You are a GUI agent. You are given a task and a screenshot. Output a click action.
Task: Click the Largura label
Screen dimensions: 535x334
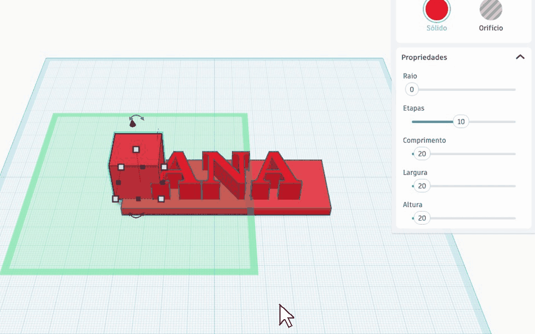pos(415,172)
